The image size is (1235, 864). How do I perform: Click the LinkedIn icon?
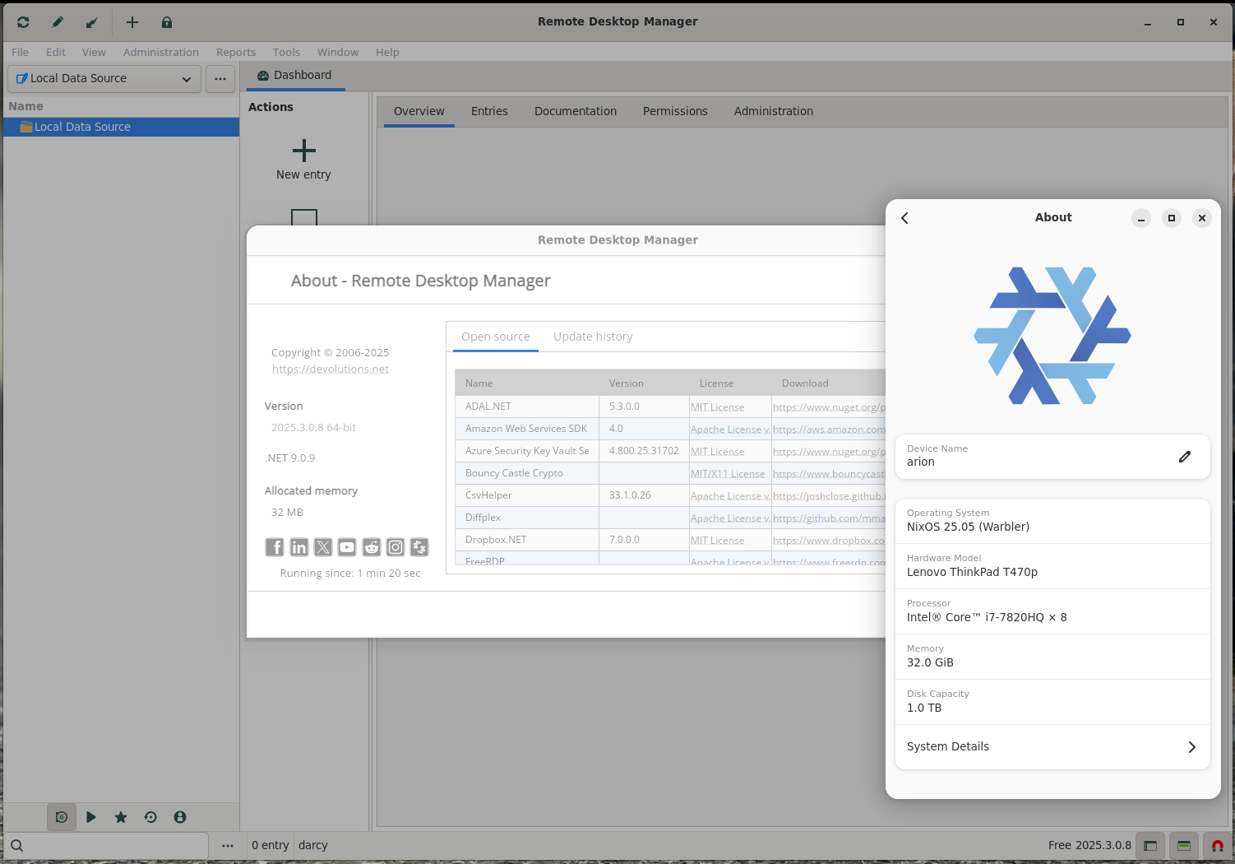(x=299, y=547)
